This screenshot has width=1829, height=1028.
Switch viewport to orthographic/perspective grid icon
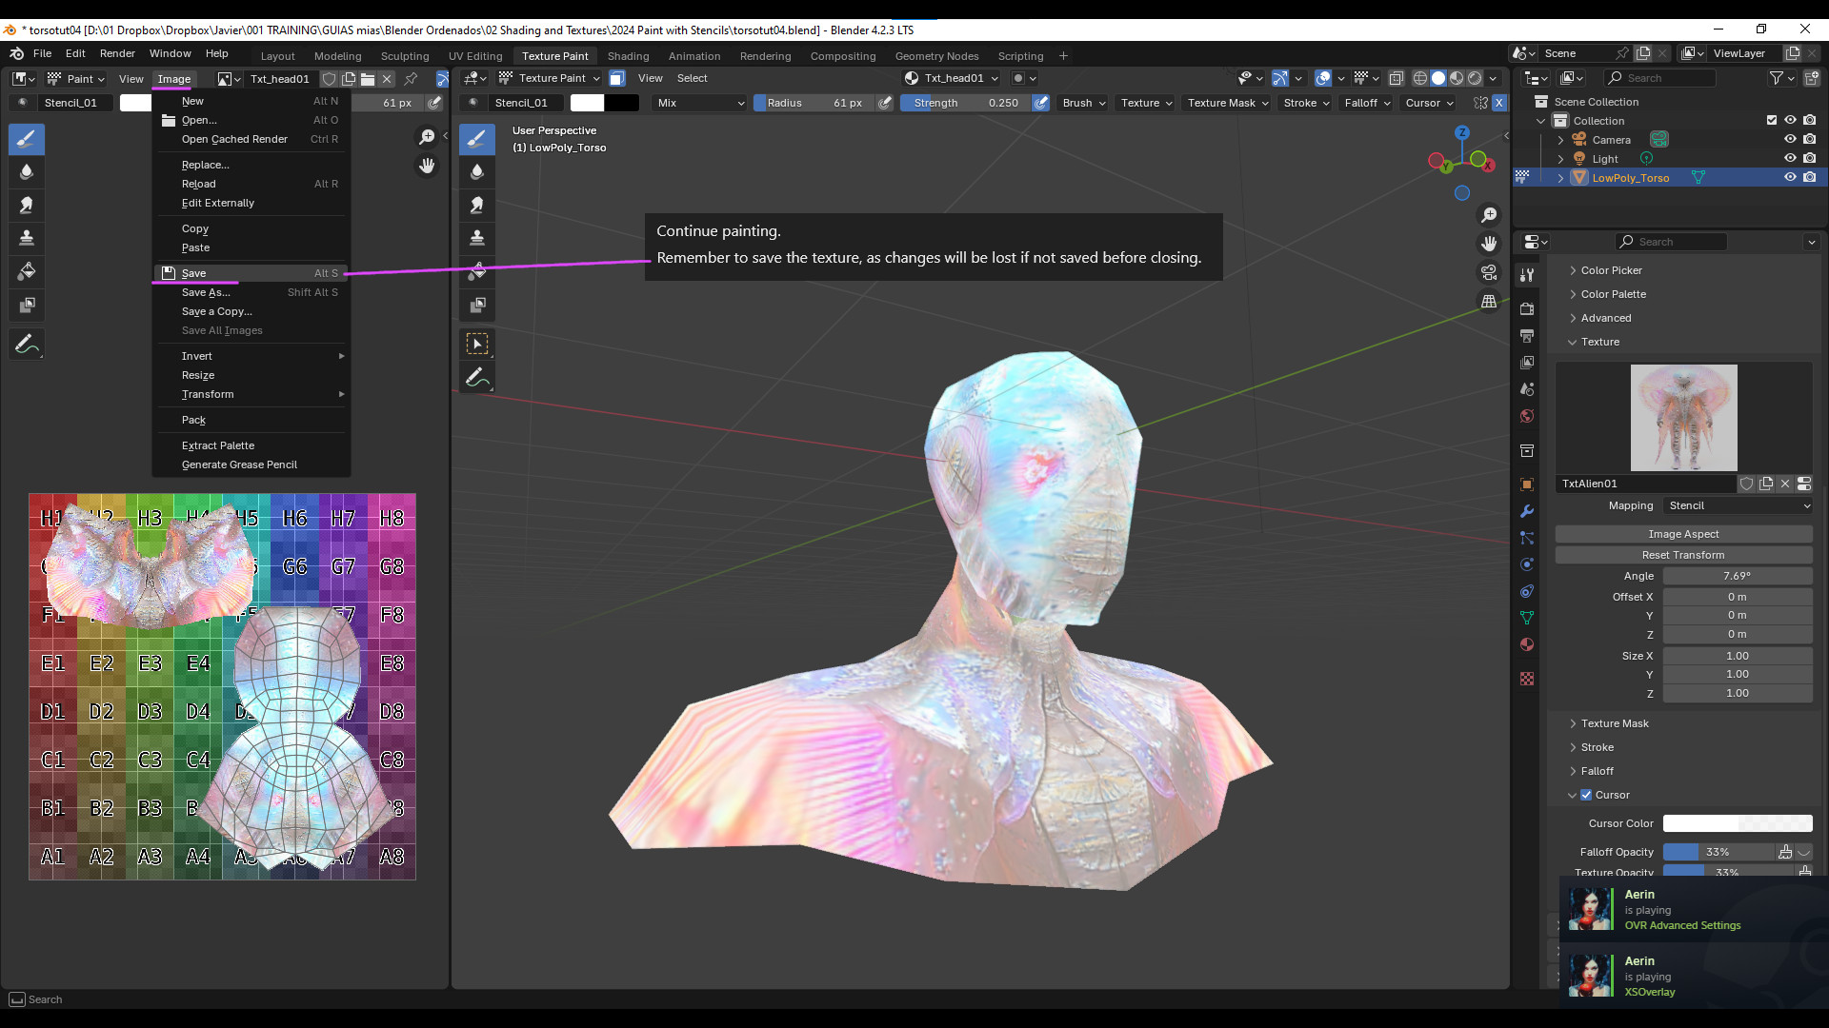pos(1489,301)
